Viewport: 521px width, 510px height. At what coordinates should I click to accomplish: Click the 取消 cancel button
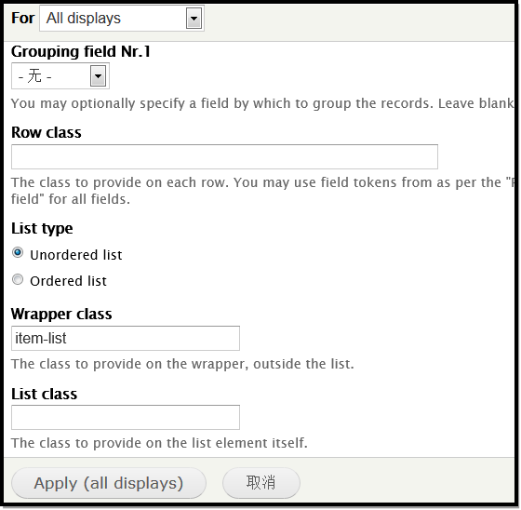click(261, 483)
